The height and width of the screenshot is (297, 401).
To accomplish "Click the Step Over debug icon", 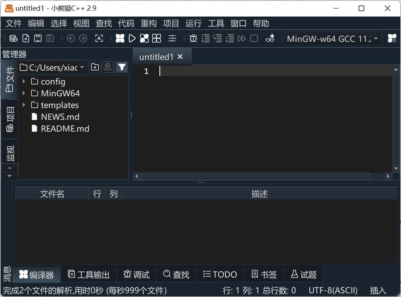I will point(205,38).
